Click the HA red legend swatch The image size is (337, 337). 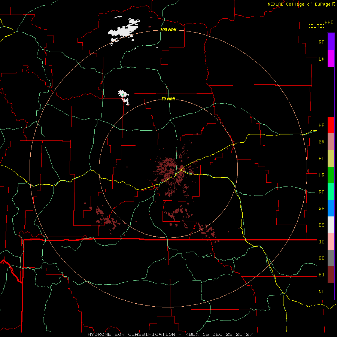331,125
